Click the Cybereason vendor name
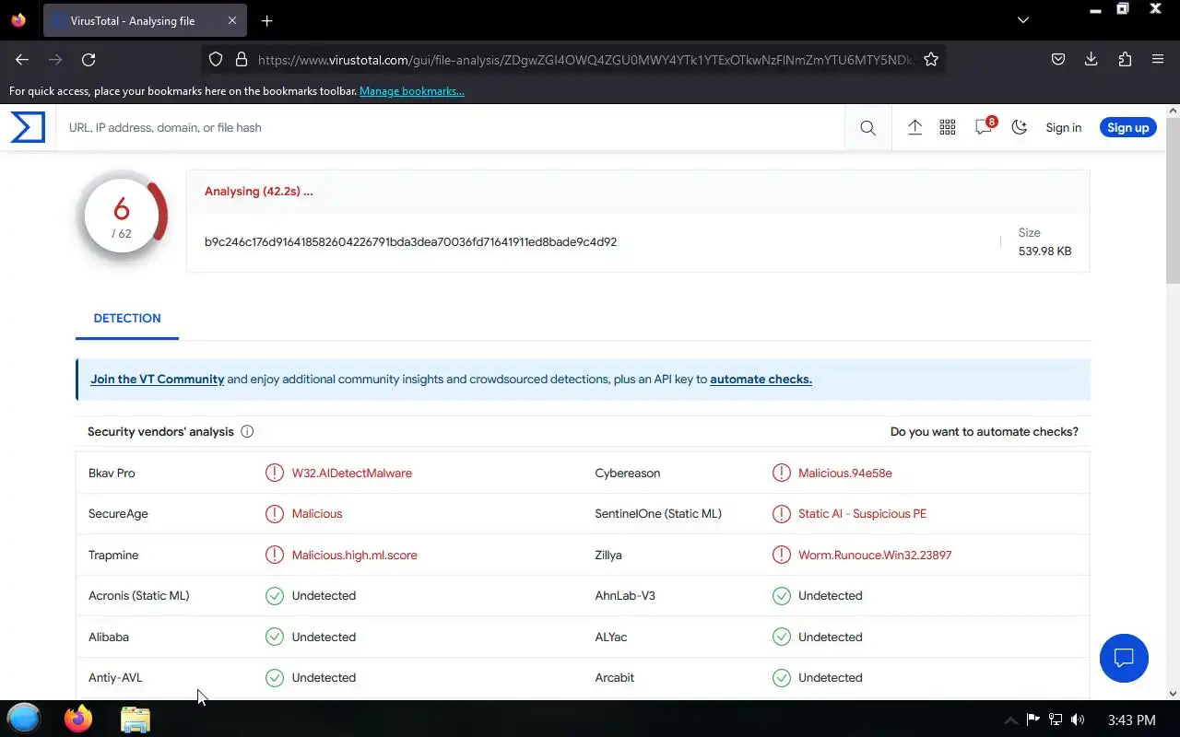The height and width of the screenshot is (737, 1180). click(628, 473)
